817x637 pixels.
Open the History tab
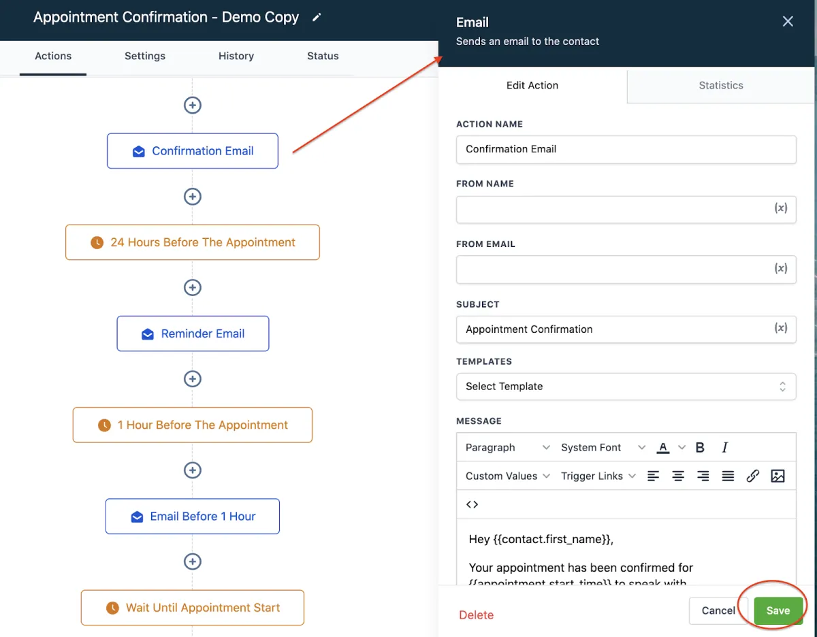[x=236, y=56]
